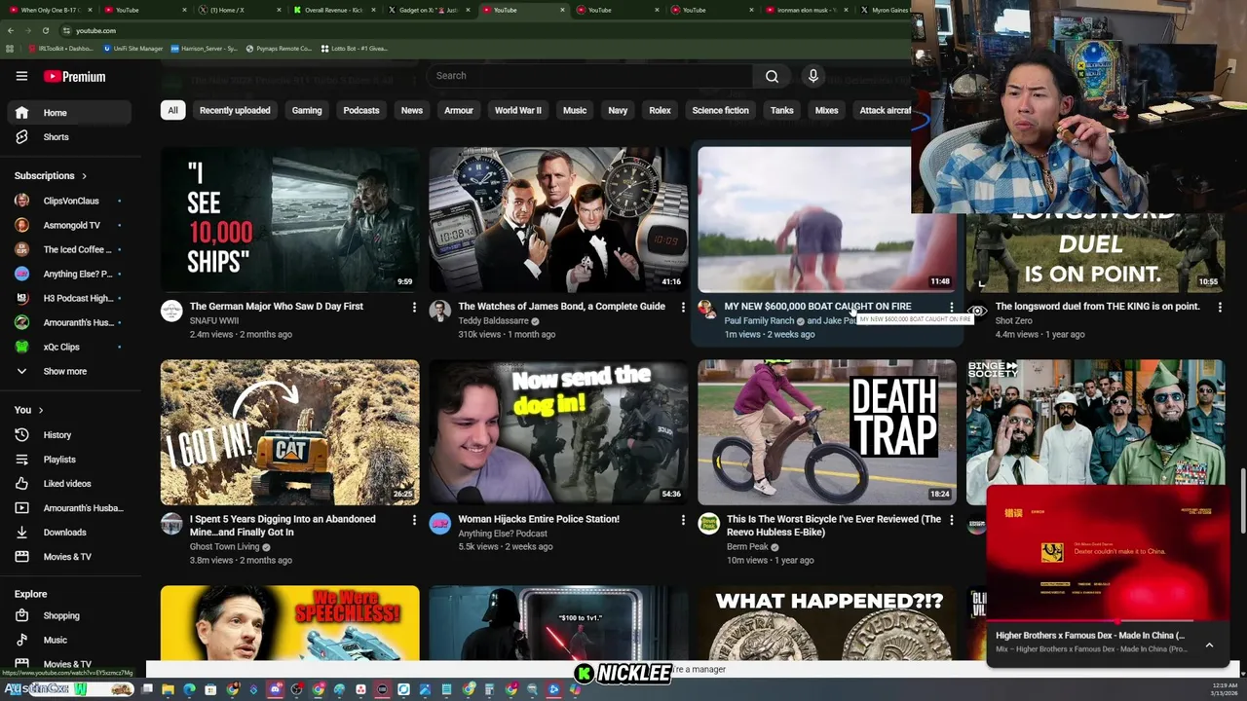
Task: Go back with the browser back arrow
Action: [10, 30]
